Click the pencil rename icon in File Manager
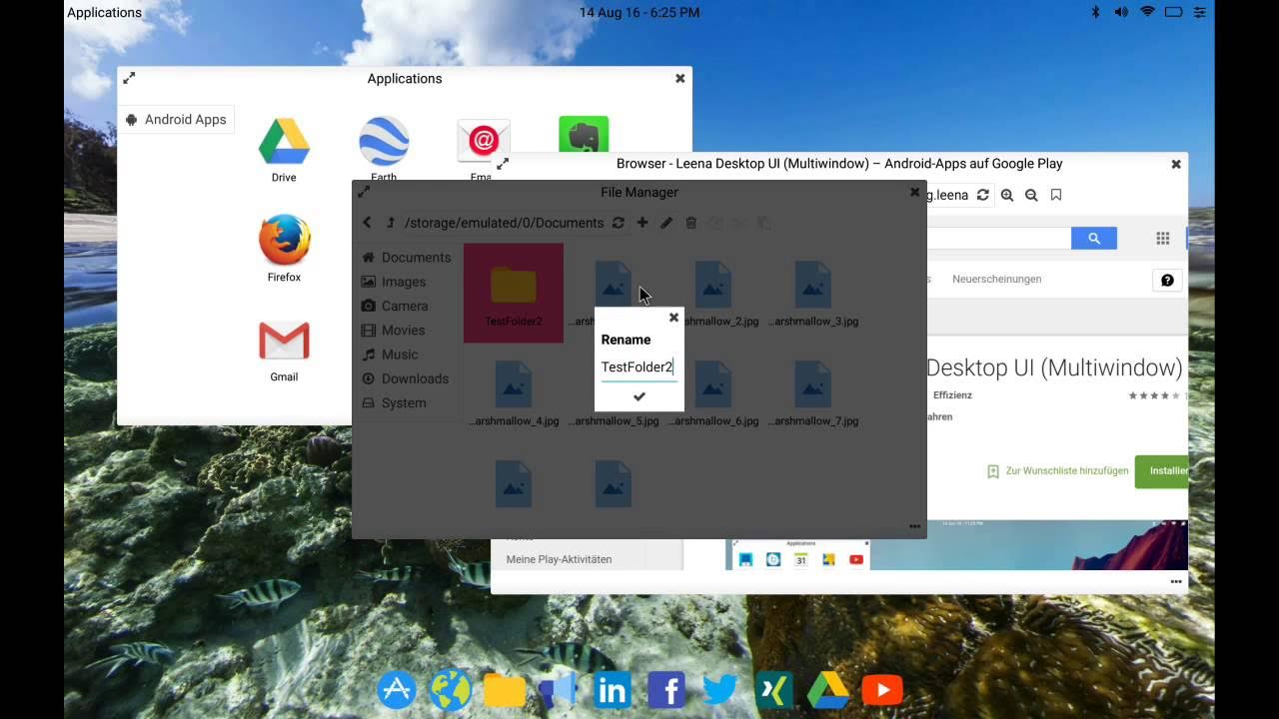This screenshot has width=1279, height=719. pos(666,223)
